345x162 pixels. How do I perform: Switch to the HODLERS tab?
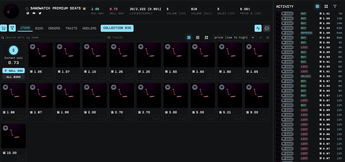coord(89,28)
